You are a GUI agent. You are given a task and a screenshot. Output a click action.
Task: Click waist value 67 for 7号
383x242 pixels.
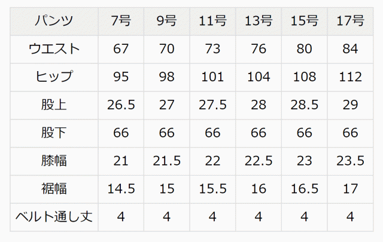[121, 49]
